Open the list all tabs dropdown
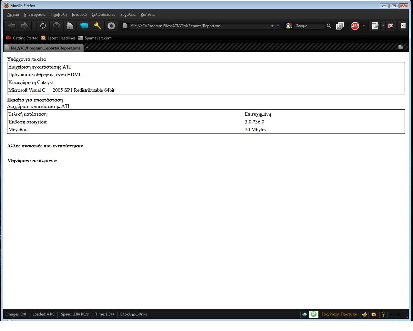413x331 pixels. (402, 47)
